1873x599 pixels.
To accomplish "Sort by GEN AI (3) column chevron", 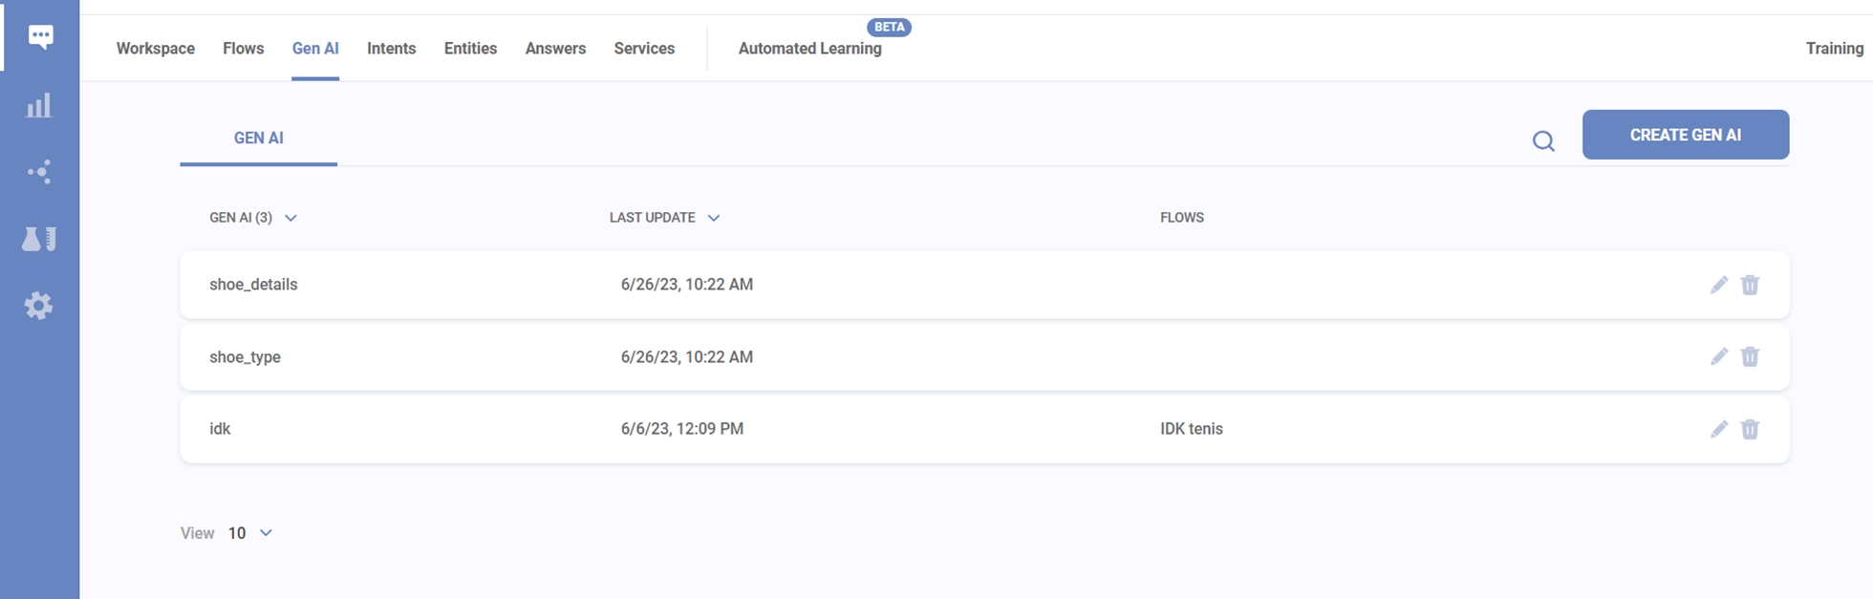I will pos(291,218).
